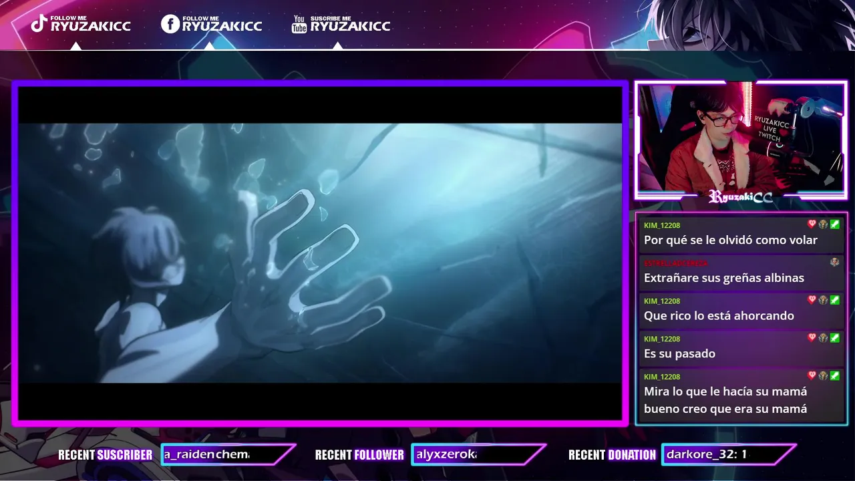
Task: Click the YouTube logo icon
Action: tap(299, 24)
